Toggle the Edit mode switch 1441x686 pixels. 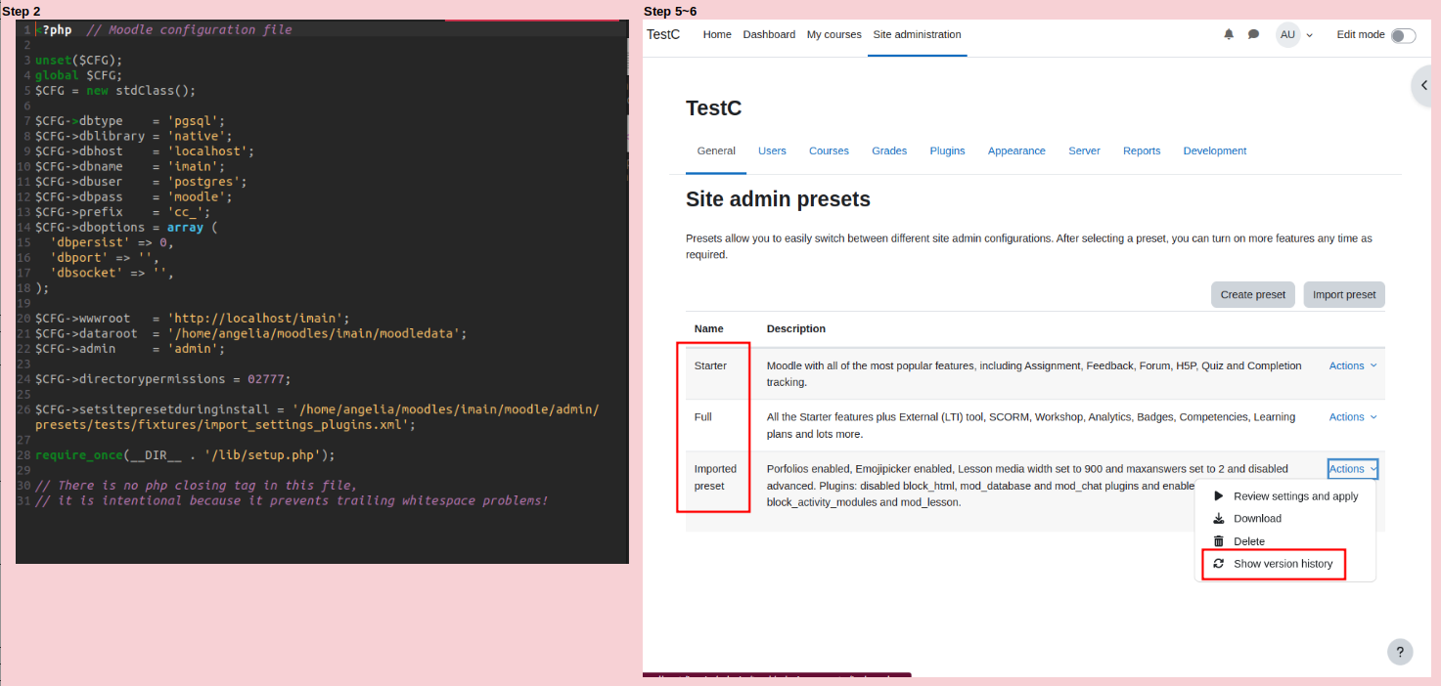1403,35
